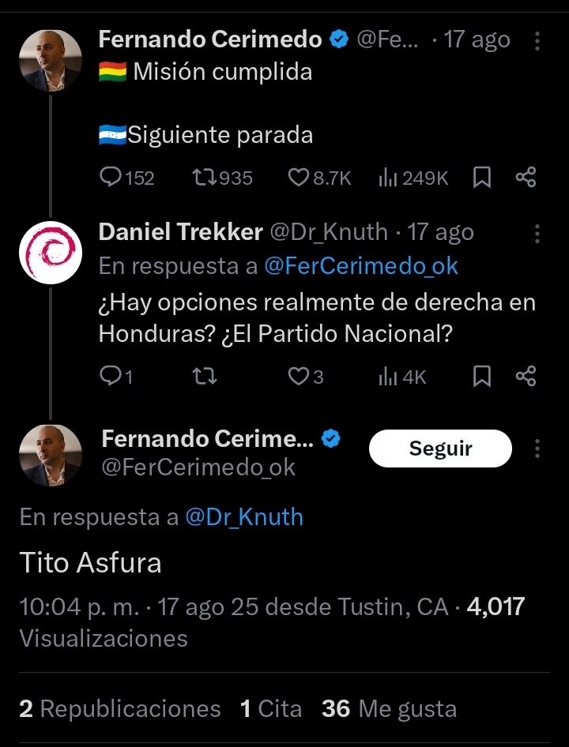Open more options beside the Seguir button
Screen dimensions: 569x747
tap(537, 449)
